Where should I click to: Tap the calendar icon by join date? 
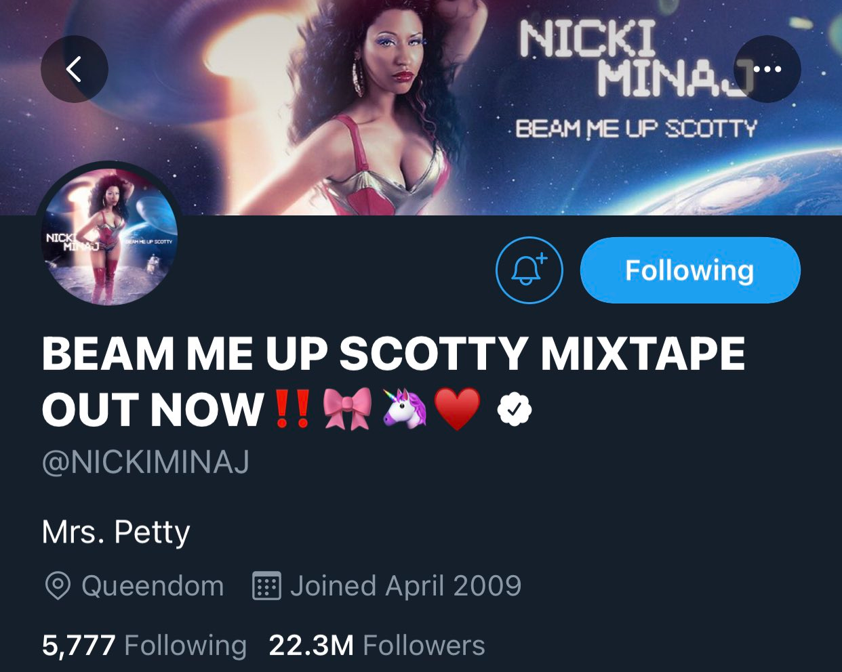[266, 586]
